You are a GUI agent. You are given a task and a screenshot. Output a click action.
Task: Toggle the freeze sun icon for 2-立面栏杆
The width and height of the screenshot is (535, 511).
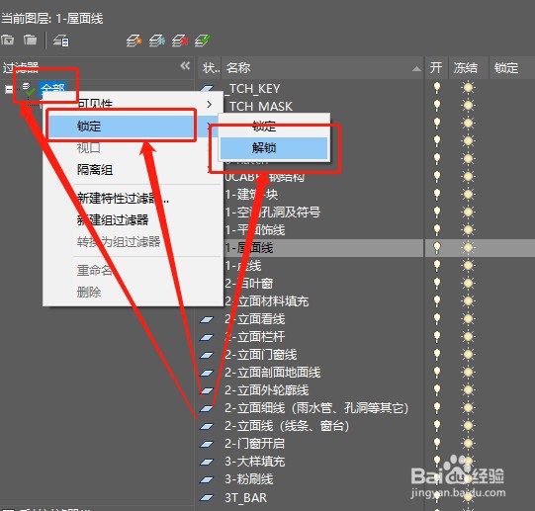468,336
